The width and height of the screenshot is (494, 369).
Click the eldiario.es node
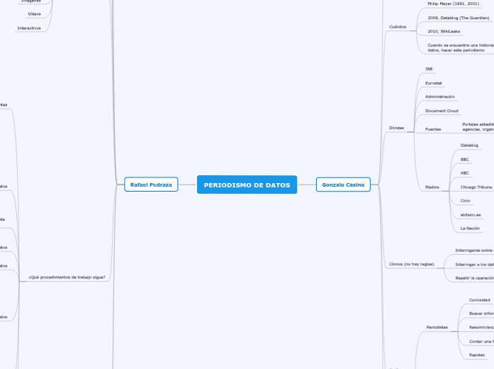471,214
